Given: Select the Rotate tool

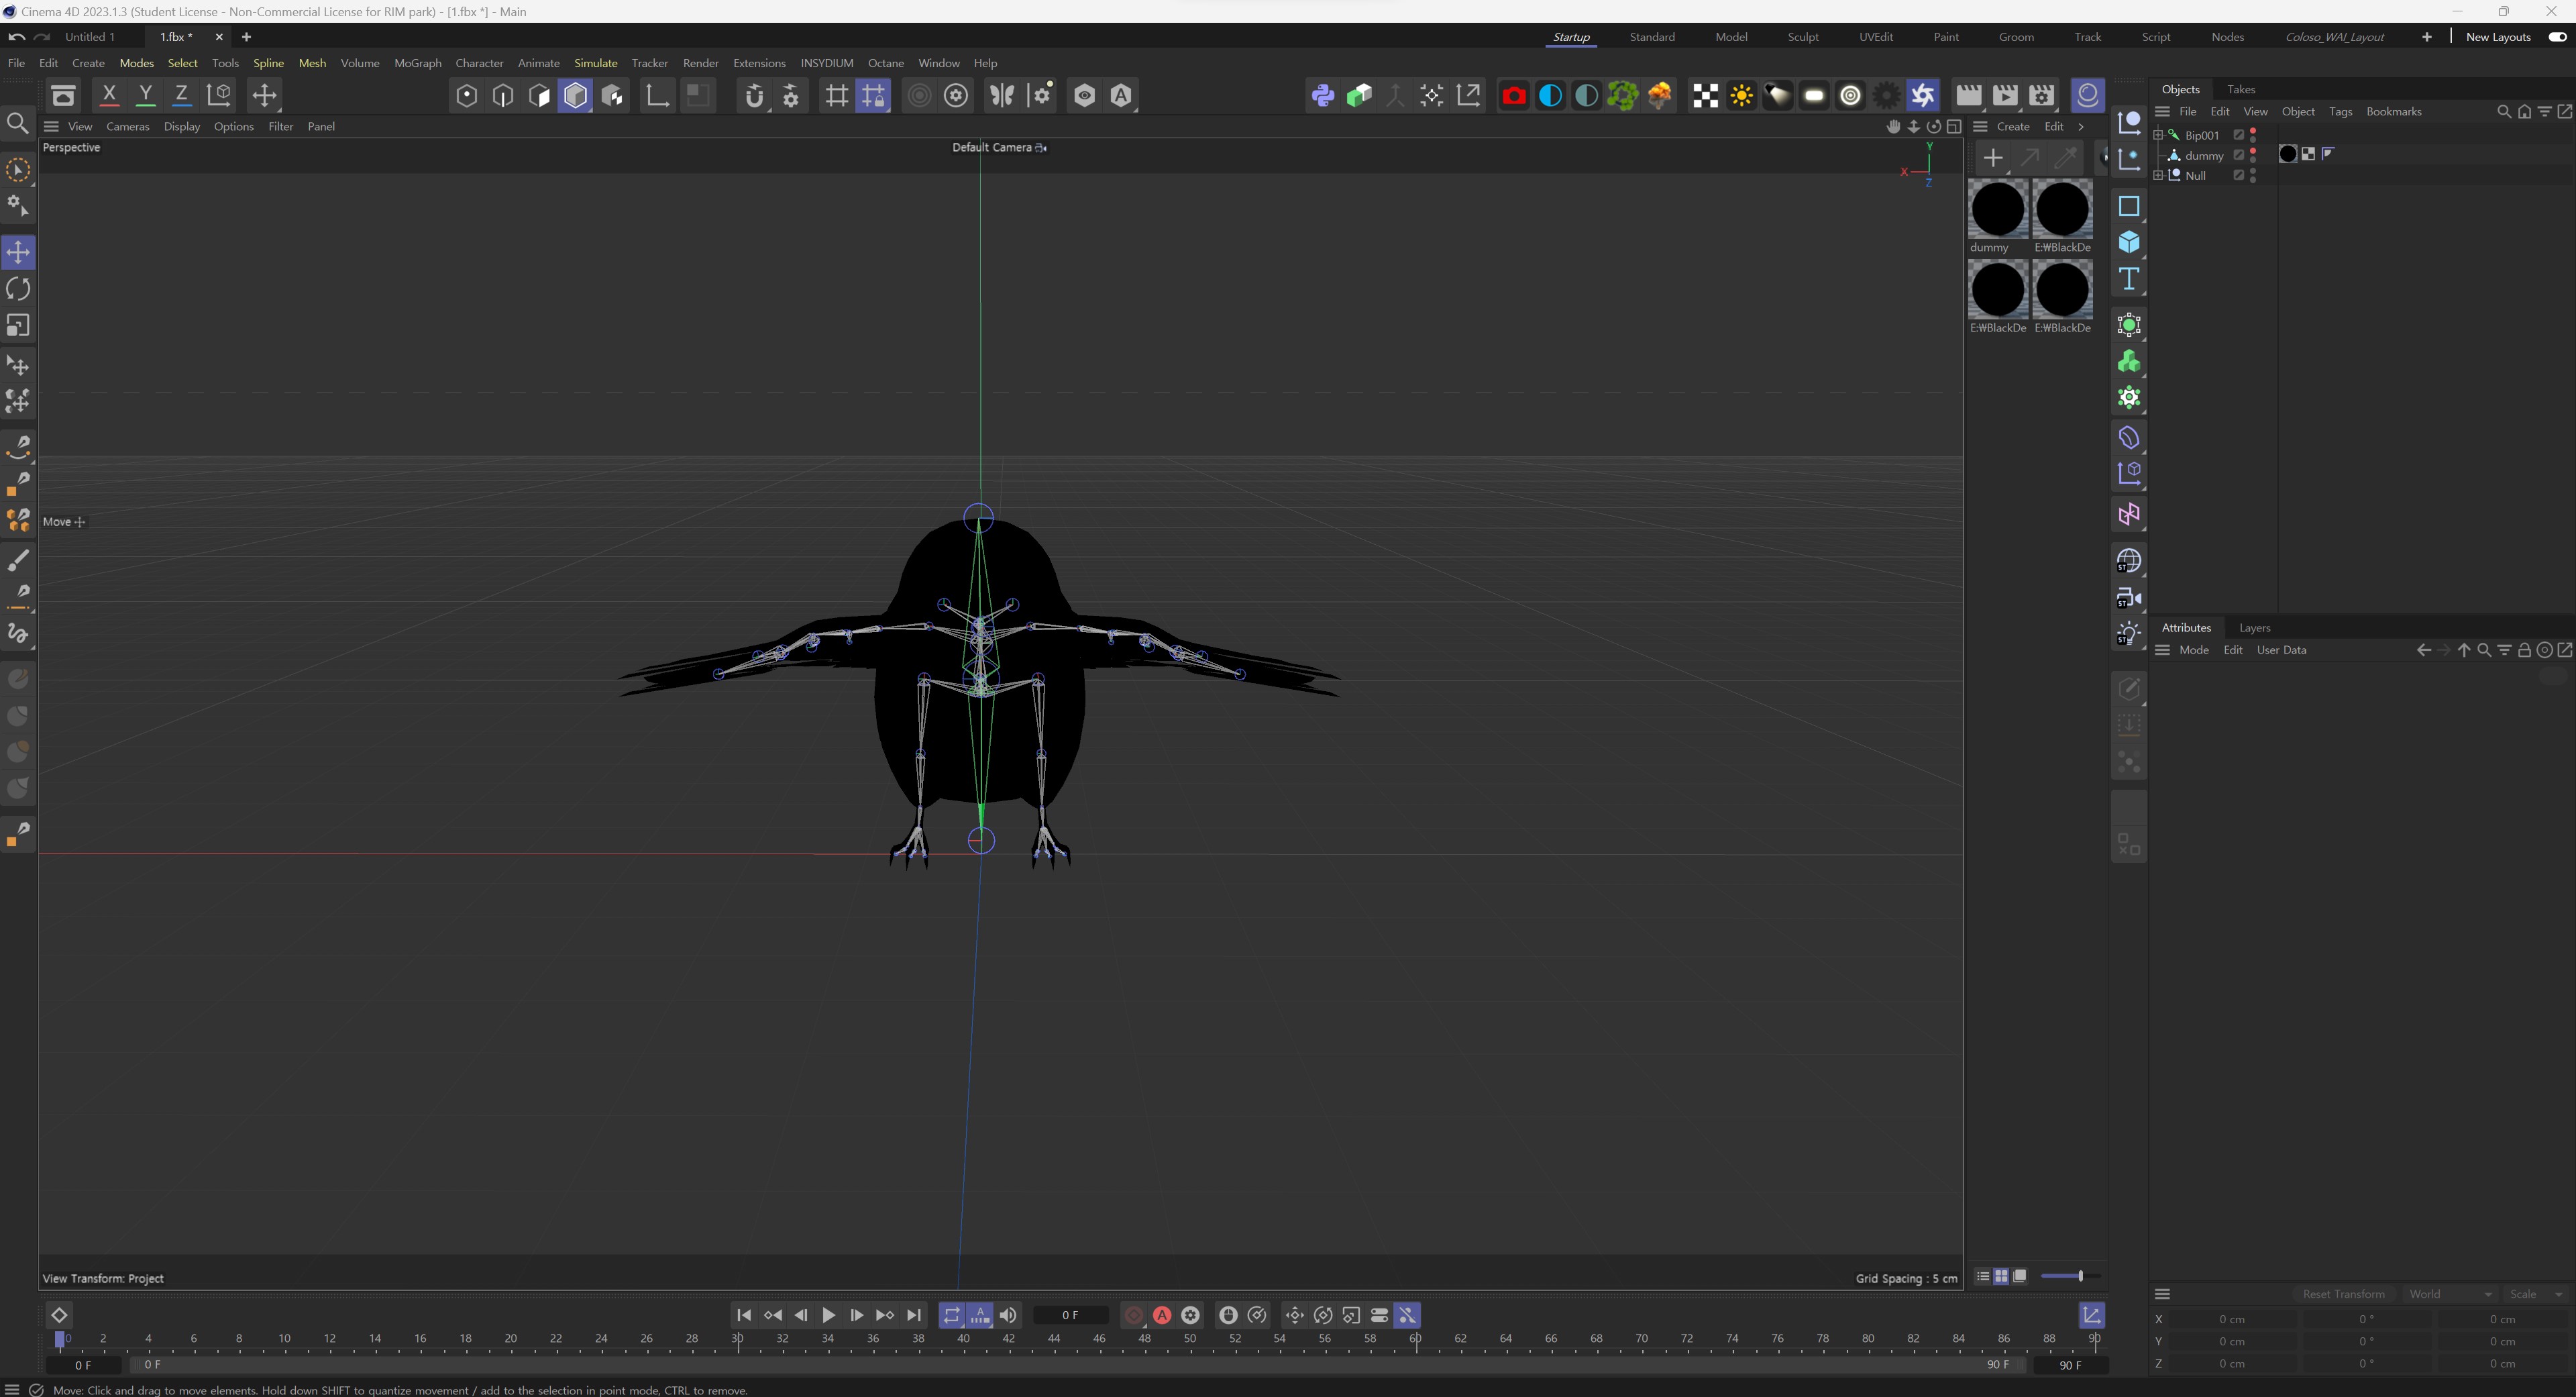Looking at the screenshot, I should pos(18,289).
